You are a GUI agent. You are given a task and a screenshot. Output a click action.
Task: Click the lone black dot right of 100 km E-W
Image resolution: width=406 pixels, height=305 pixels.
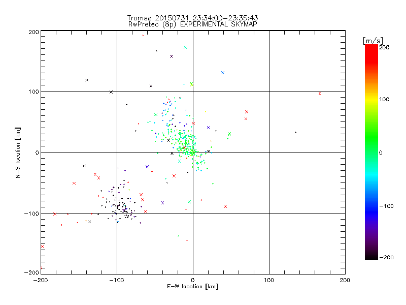click(296, 133)
